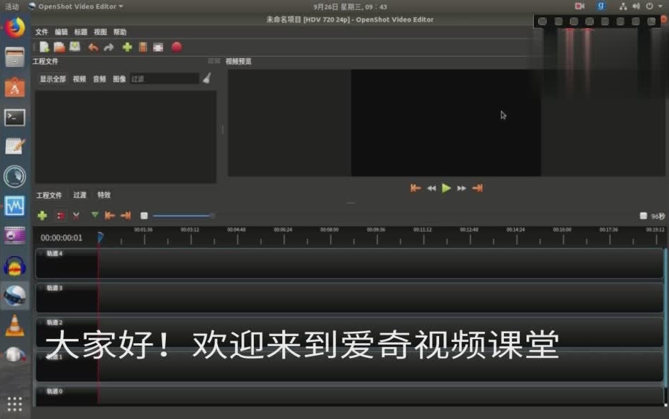The width and height of the screenshot is (669, 419).
Task: Undo last action with orange arrow
Action: [93, 47]
